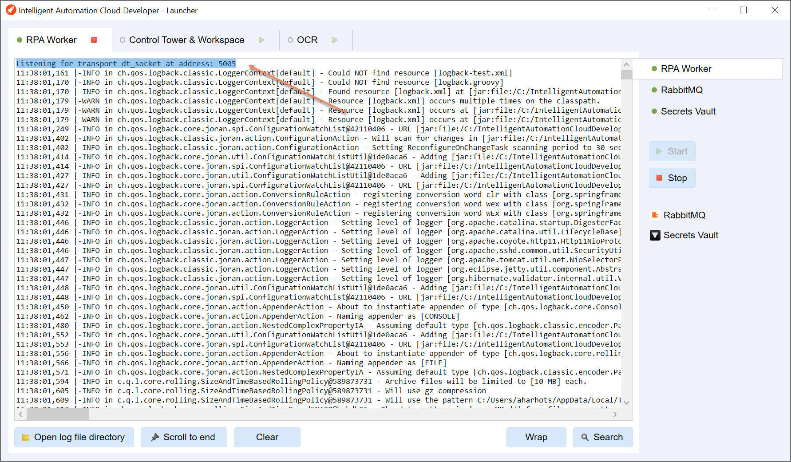This screenshot has height=462, width=791.
Task: Click Scroll to end button
Action: pos(184,437)
